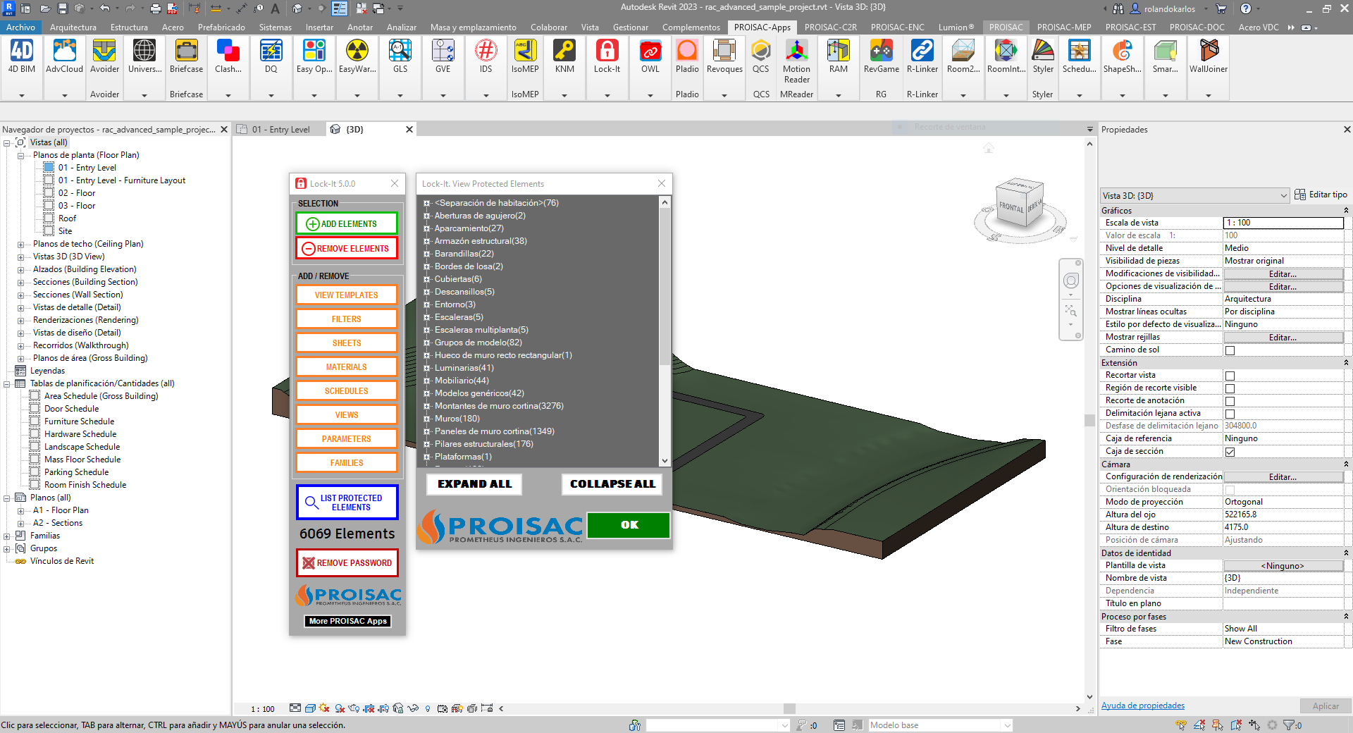
Task: Open the WallJoiner tool
Action: pos(1209,56)
